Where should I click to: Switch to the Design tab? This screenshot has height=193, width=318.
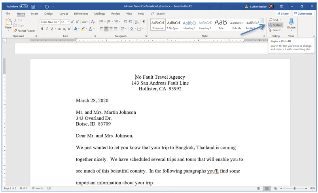tap(49, 13)
